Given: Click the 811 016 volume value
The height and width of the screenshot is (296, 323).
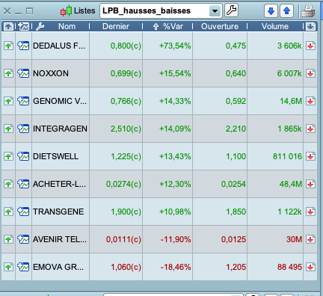Looking at the screenshot, I should pos(287,156).
